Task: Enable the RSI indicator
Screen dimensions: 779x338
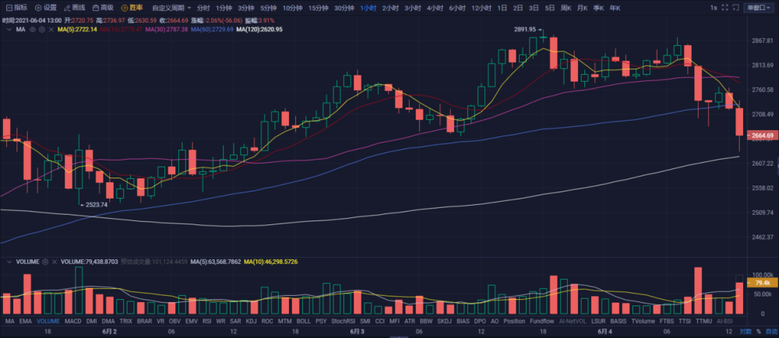Action: coord(207,321)
